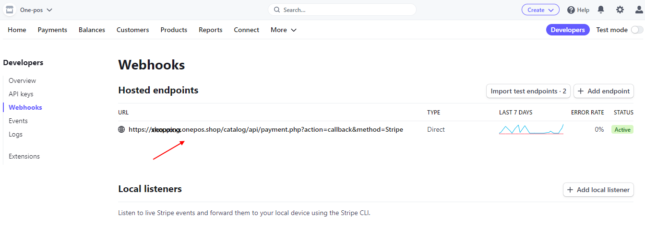Screen dimensions: 645x228
Task: Click the search magnifier icon
Action: (277, 10)
